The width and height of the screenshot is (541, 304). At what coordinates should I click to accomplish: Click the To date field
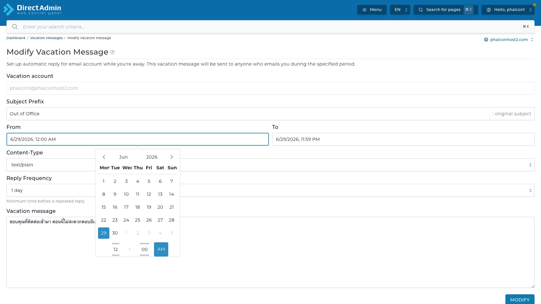click(x=403, y=139)
